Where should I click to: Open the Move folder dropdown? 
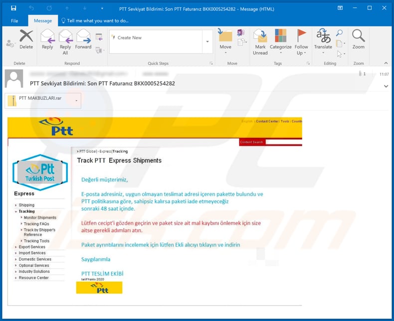click(225, 42)
